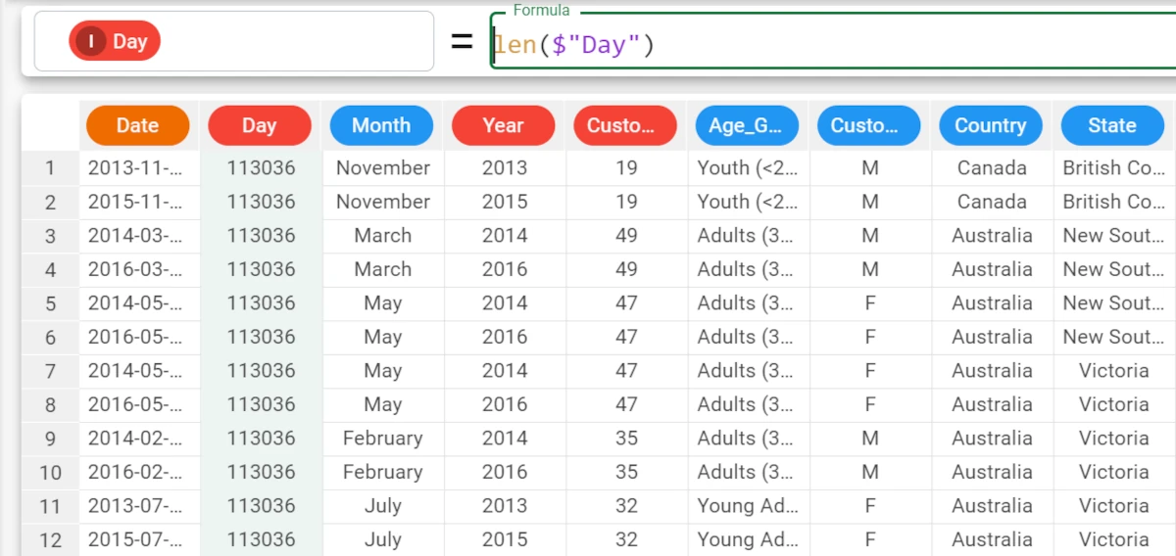Image resolution: width=1176 pixels, height=556 pixels.
Task: Select the State column header
Action: coord(1112,125)
